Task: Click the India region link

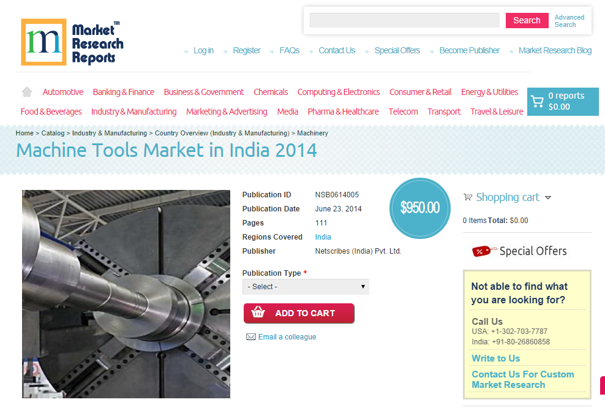Action: (x=323, y=237)
